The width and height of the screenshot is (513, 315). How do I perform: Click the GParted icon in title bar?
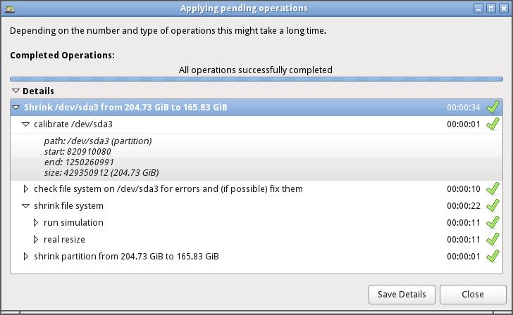[9, 8]
